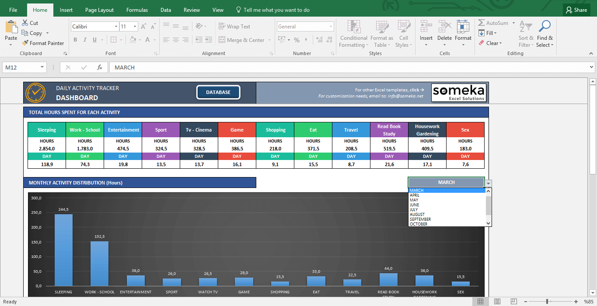This screenshot has width=597, height=306.
Task: Click Share in the top right
Action: [576, 10]
